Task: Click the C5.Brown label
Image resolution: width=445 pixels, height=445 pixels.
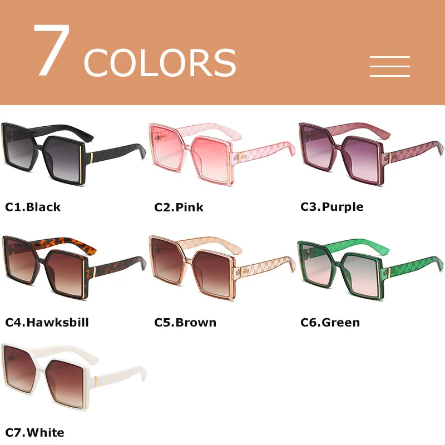Action: pos(185,323)
